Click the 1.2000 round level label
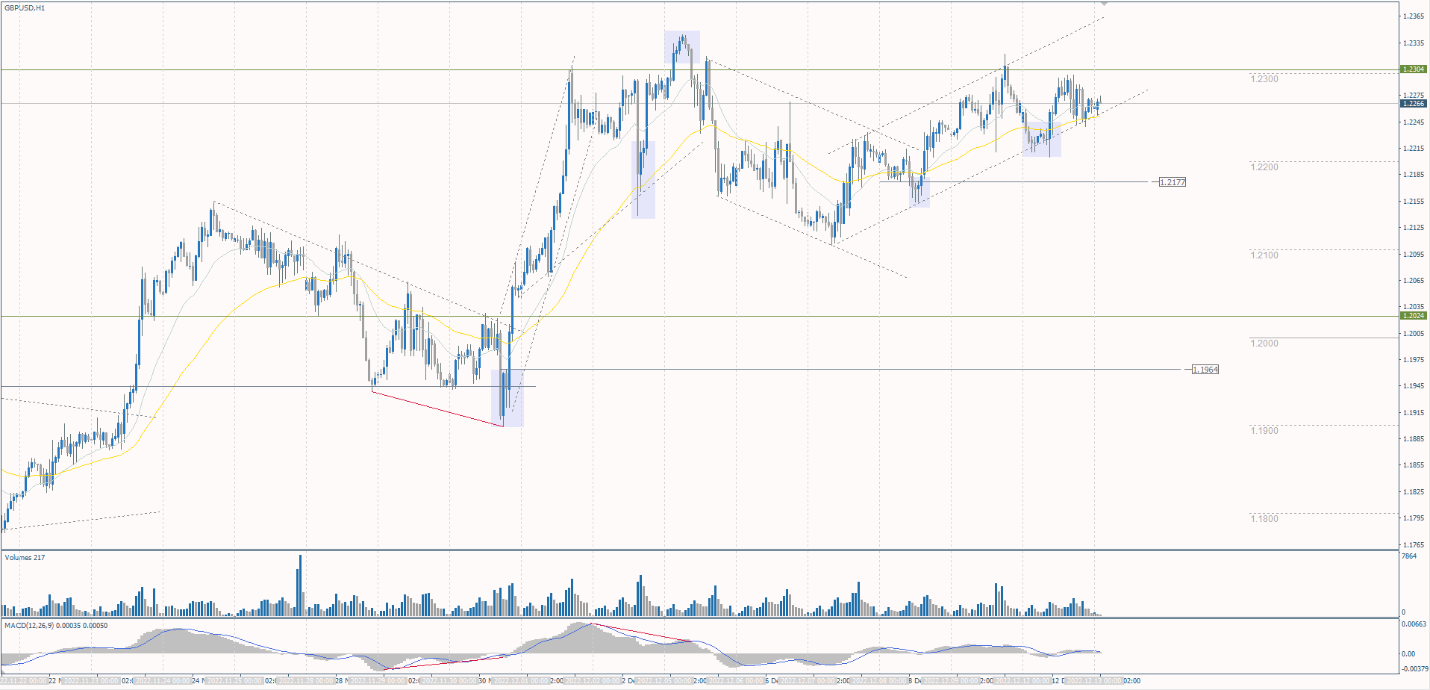This screenshot has width=1430, height=690. pos(1264,344)
